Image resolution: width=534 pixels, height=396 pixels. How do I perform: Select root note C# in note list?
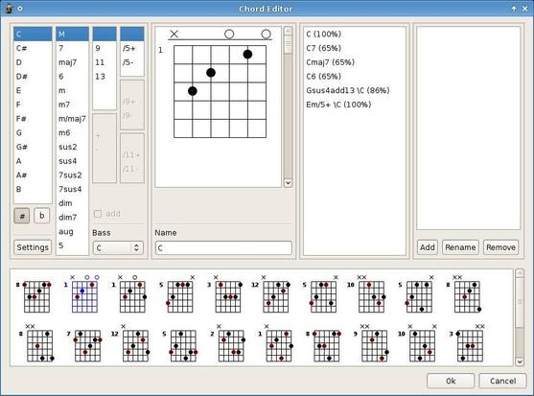tap(33, 48)
